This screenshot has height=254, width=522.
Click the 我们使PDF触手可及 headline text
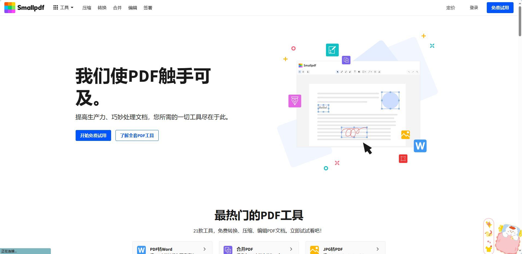tap(143, 87)
